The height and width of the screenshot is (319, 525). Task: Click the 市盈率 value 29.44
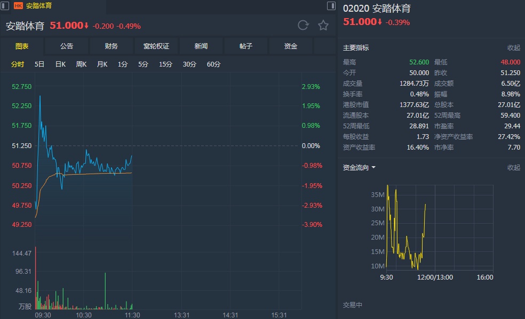(512, 126)
